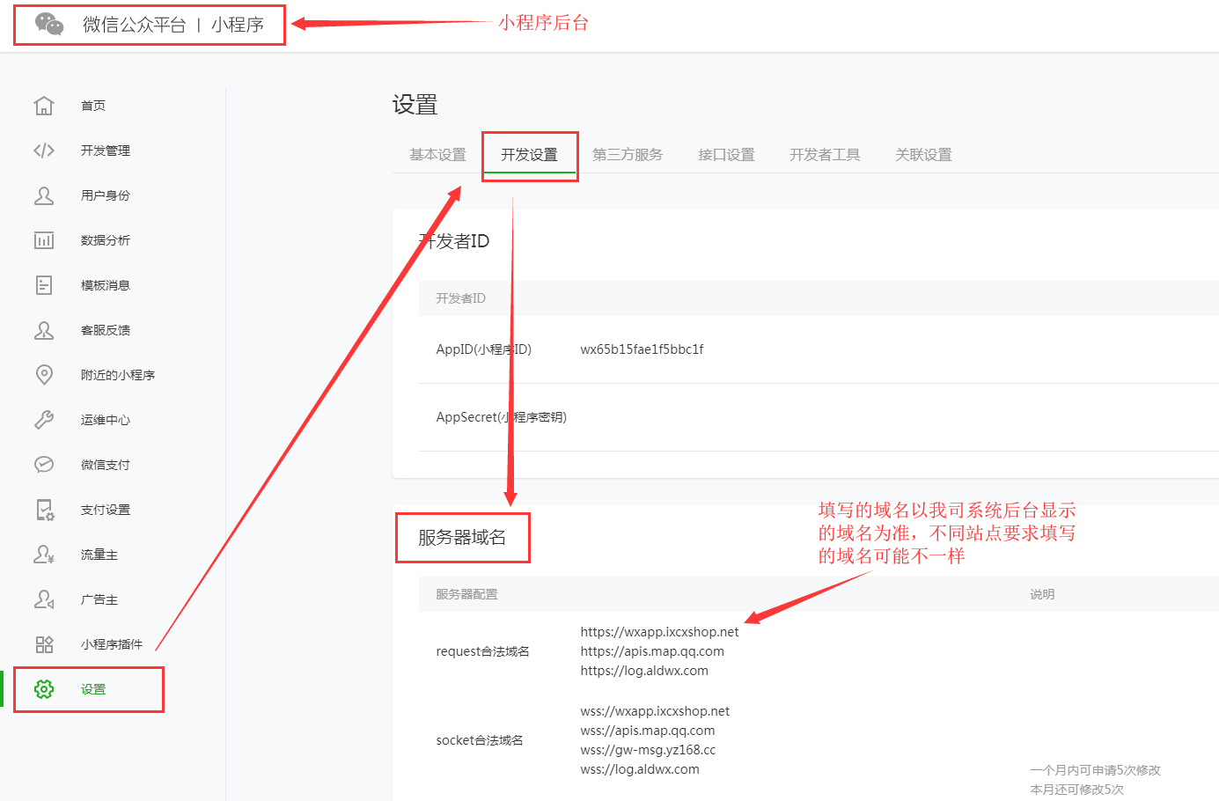The width and height of the screenshot is (1219, 801).
Task: Click the person-yen icon beside 流量主
Action: [x=44, y=555]
